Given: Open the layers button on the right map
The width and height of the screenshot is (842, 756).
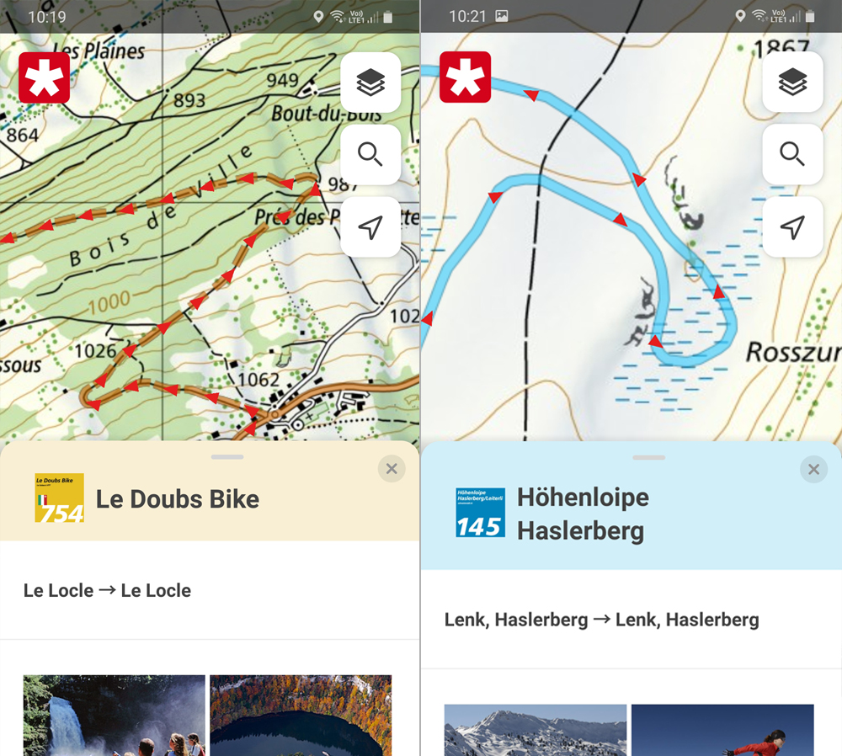Looking at the screenshot, I should (792, 83).
